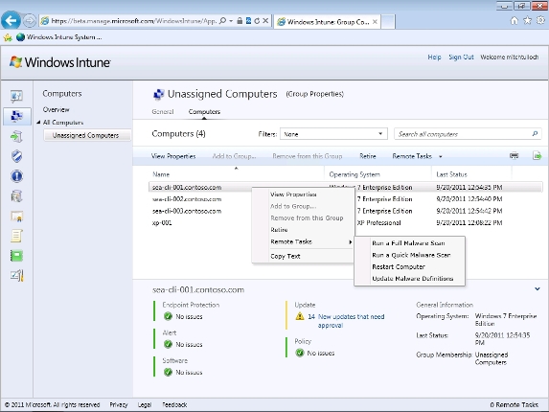This screenshot has height=412, width=549.
Task: Click the export list icon in toolbar
Action: [538, 155]
